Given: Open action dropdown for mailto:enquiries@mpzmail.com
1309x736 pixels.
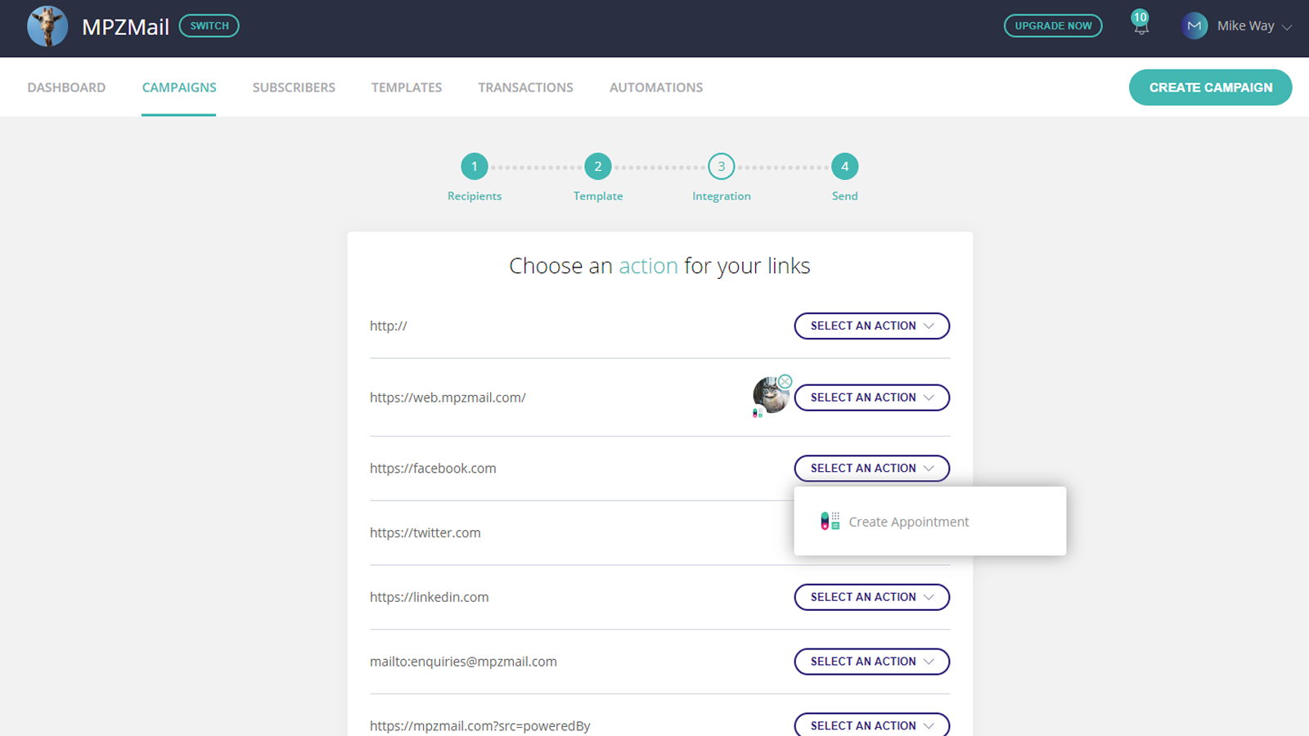Looking at the screenshot, I should 871,661.
